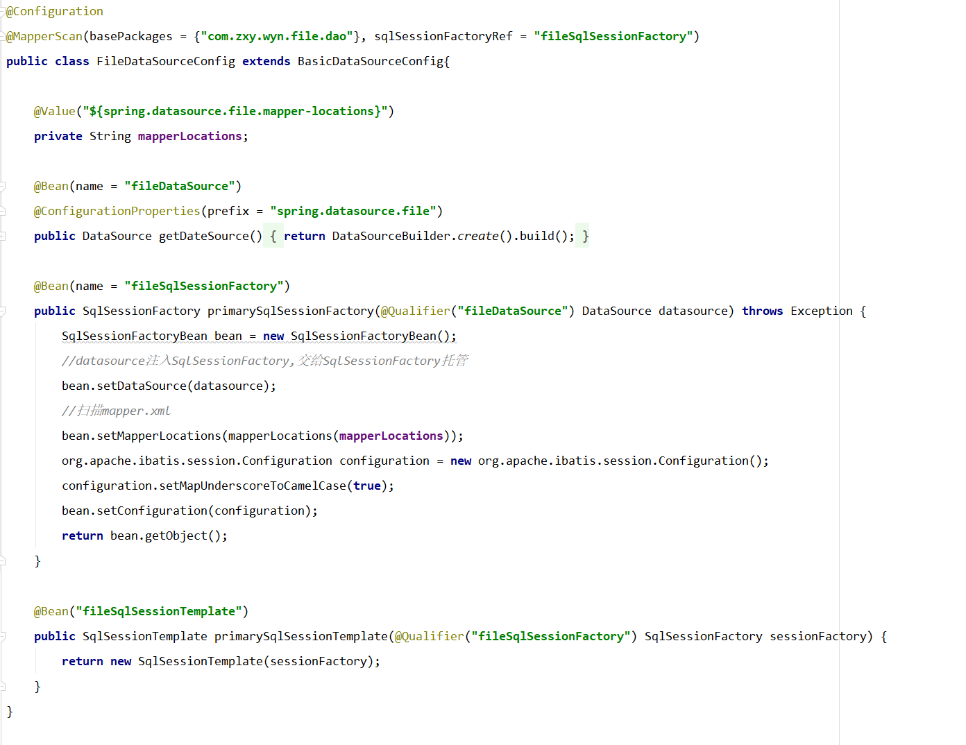This screenshot has height=745, width=966.
Task: Click the @Bean("fileSqlSessionTemplate") annotation
Action: (142, 611)
